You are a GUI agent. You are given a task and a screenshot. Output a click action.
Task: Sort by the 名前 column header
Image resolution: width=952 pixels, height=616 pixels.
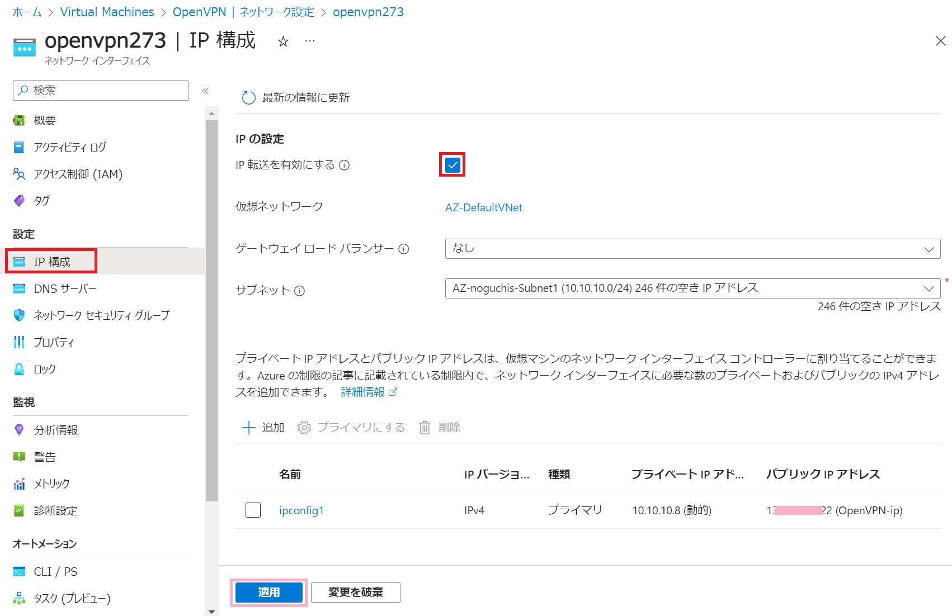coord(290,475)
